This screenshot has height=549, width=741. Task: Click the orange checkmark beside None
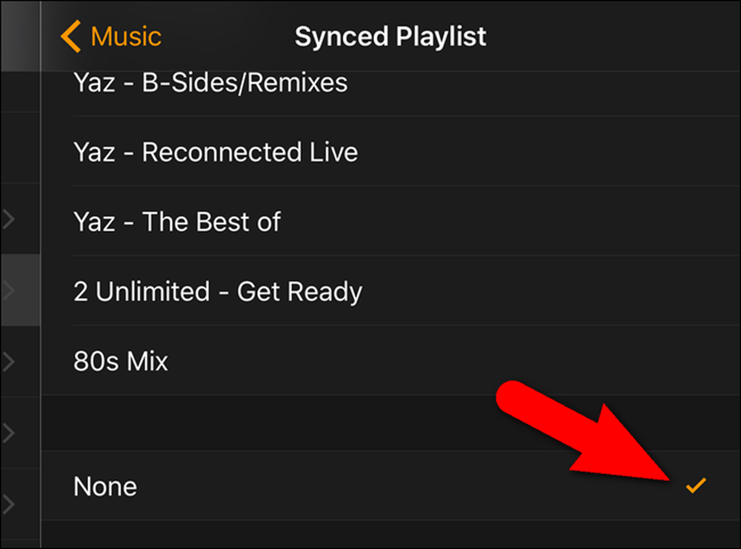(x=696, y=485)
